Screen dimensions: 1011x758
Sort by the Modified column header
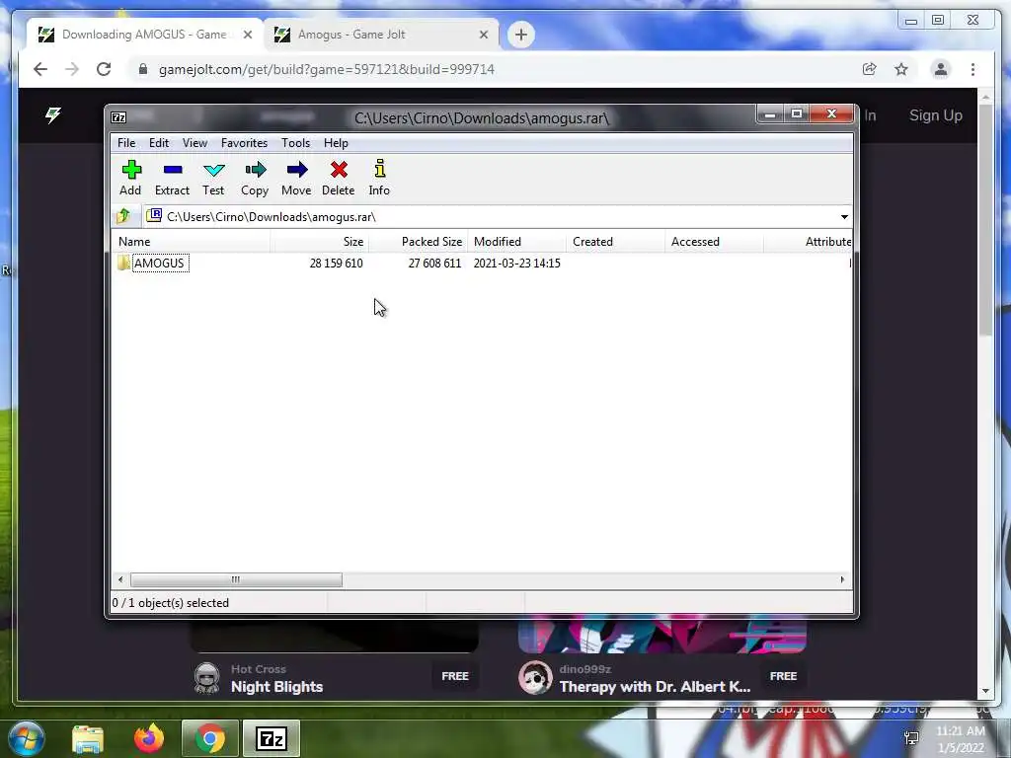(517, 242)
